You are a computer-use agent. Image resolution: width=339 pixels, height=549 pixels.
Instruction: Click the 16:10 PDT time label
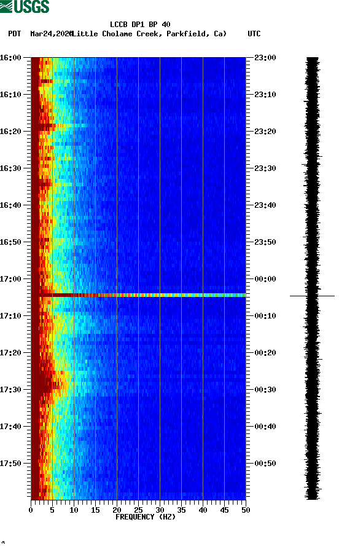pos(10,95)
